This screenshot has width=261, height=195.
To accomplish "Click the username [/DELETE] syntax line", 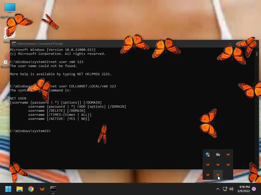I will click(x=57, y=111).
